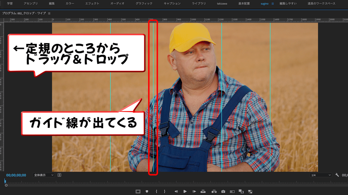The height and width of the screenshot is (195, 348).
Task: Click the Mark In bracket icon
Action: point(156,191)
